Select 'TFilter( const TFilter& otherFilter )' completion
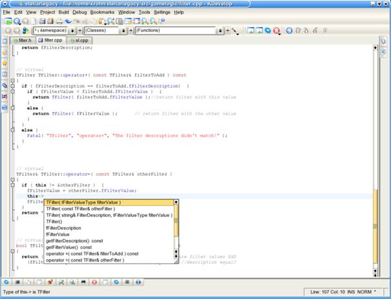Image resolution: width=391 pixels, height=299 pixels. [x=109, y=209]
